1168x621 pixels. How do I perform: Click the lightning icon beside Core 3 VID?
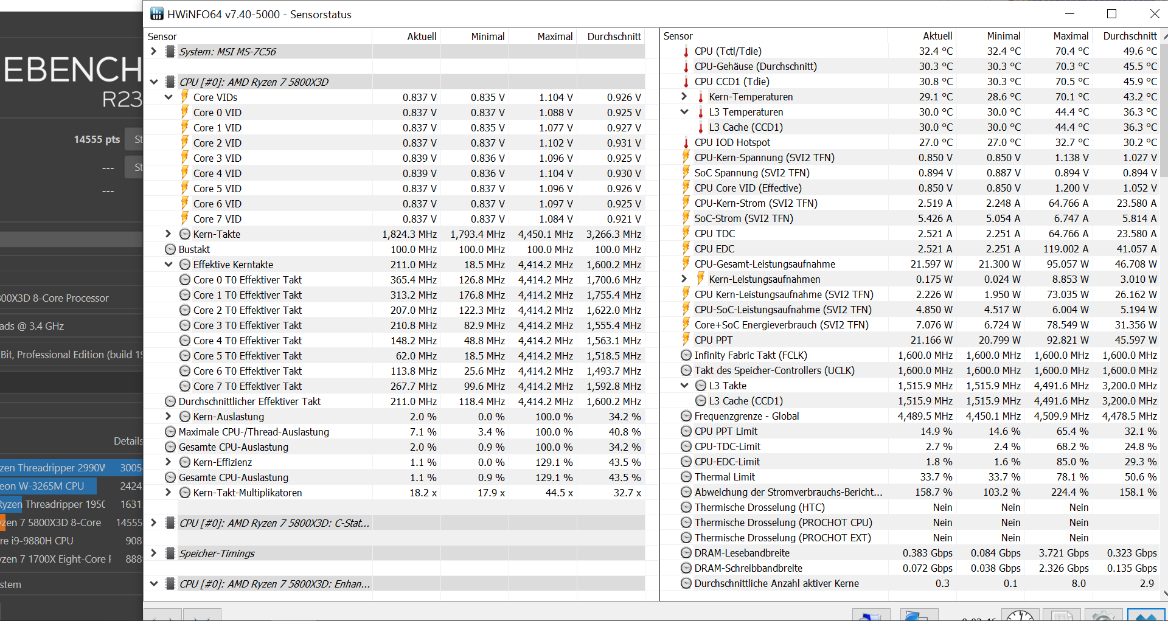tap(184, 158)
